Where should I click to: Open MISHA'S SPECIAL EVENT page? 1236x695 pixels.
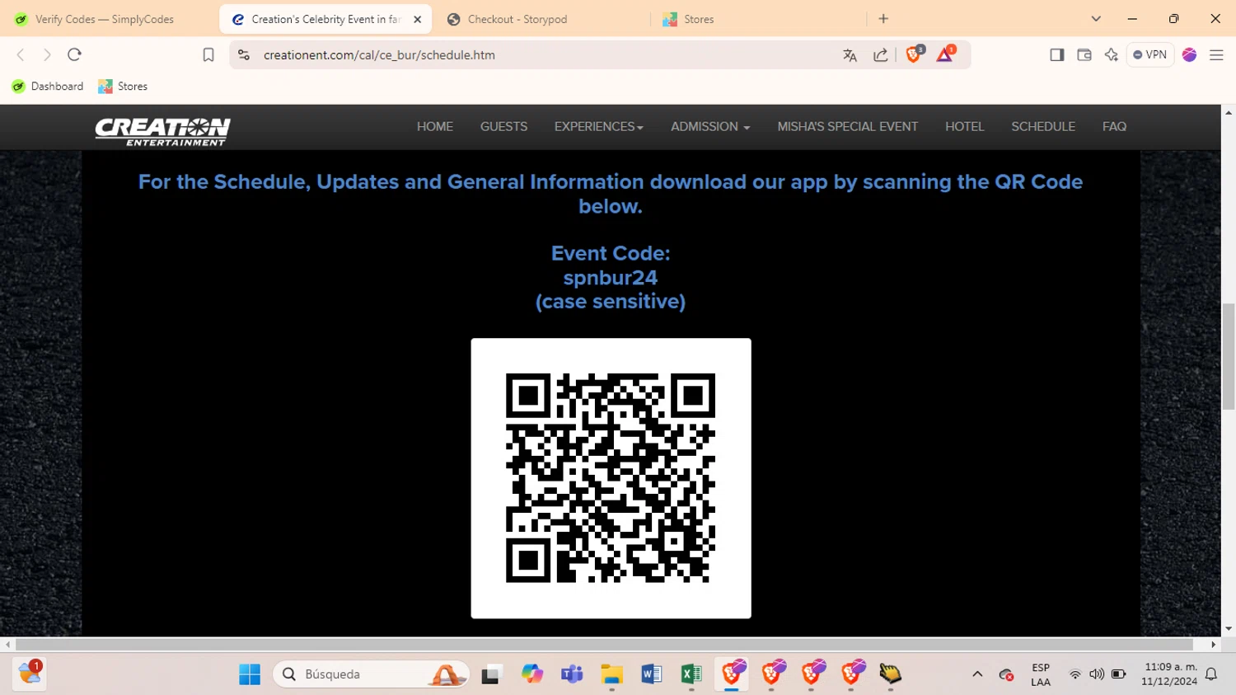click(847, 126)
